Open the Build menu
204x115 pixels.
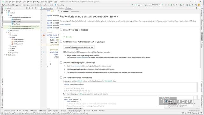pos(34,2)
